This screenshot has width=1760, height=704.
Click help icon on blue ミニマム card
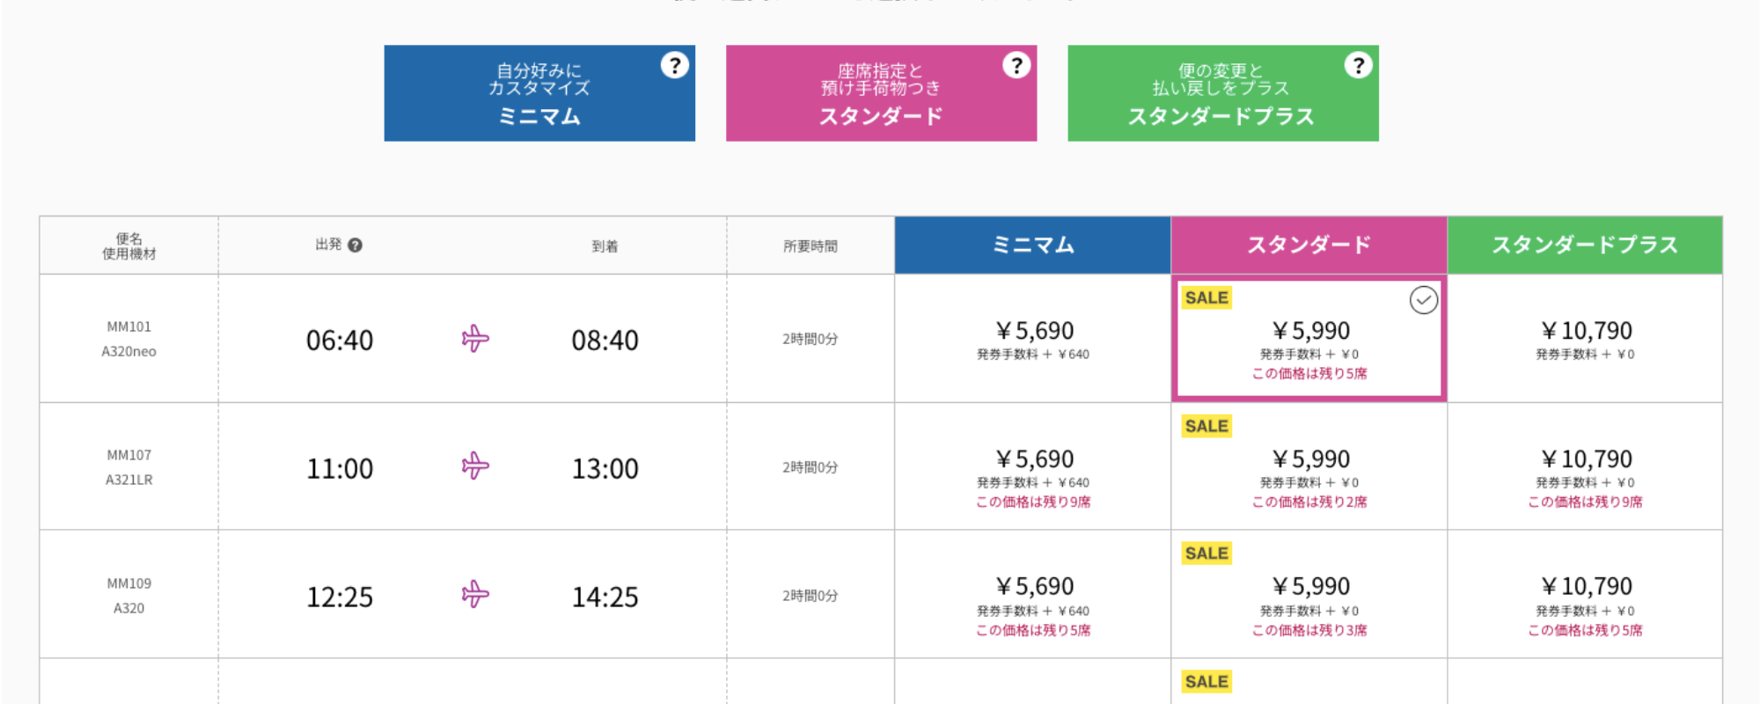coord(674,65)
